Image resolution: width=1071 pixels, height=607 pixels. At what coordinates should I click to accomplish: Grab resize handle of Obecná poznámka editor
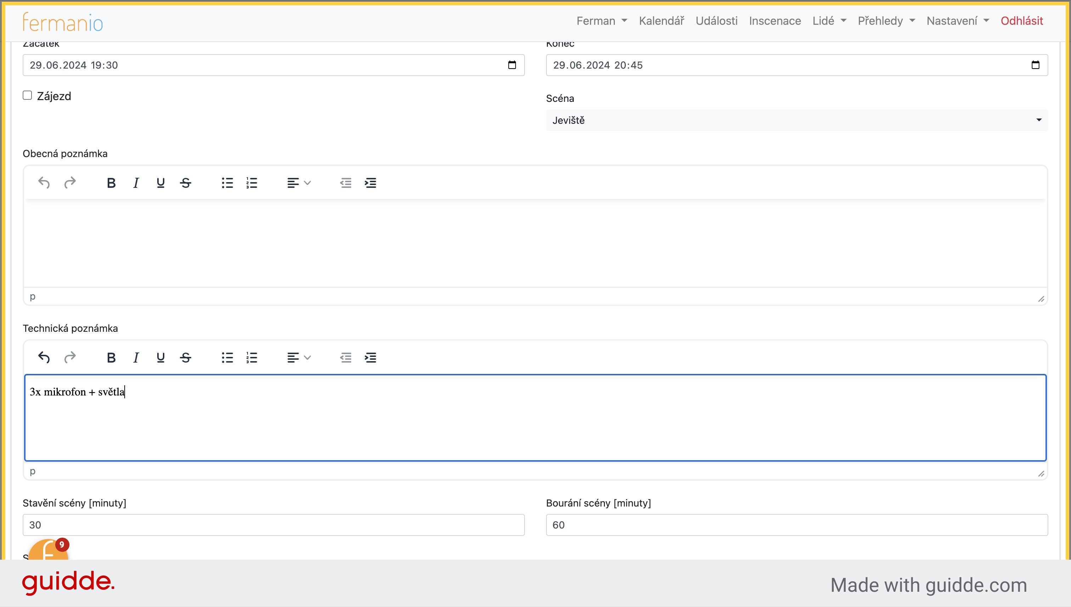coord(1041,299)
